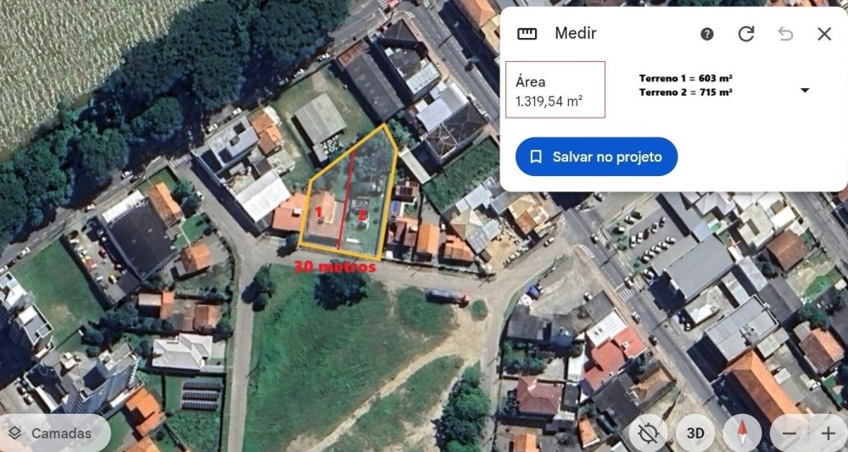Select the Área measurement value box
Viewport: 848px width, 452px height.
point(555,90)
